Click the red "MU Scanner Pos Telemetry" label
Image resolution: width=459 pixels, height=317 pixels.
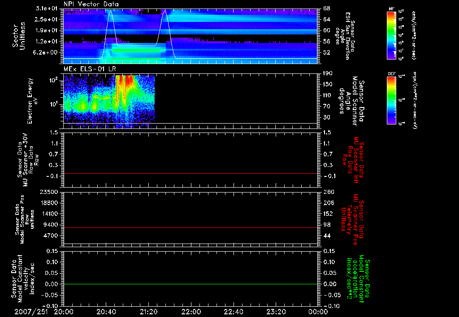coord(353,219)
